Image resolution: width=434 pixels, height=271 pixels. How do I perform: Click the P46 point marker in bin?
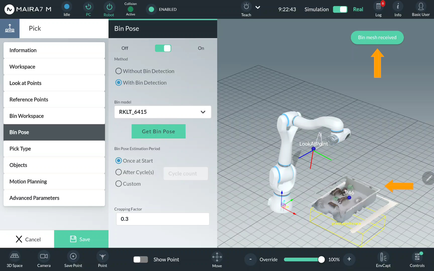349,197
